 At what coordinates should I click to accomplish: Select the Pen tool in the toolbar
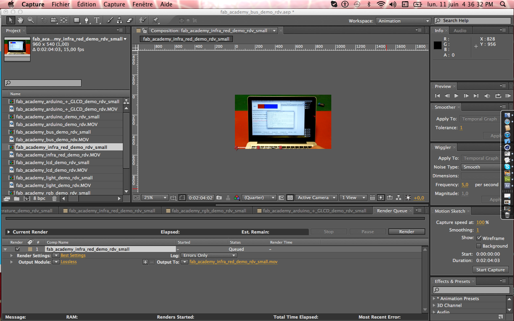point(87,20)
